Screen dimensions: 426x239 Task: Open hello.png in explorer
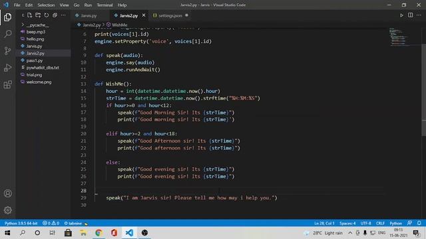pos(35,39)
